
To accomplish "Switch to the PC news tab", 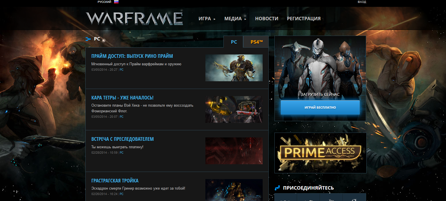I will pyautogui.click(x=233, y=42).
